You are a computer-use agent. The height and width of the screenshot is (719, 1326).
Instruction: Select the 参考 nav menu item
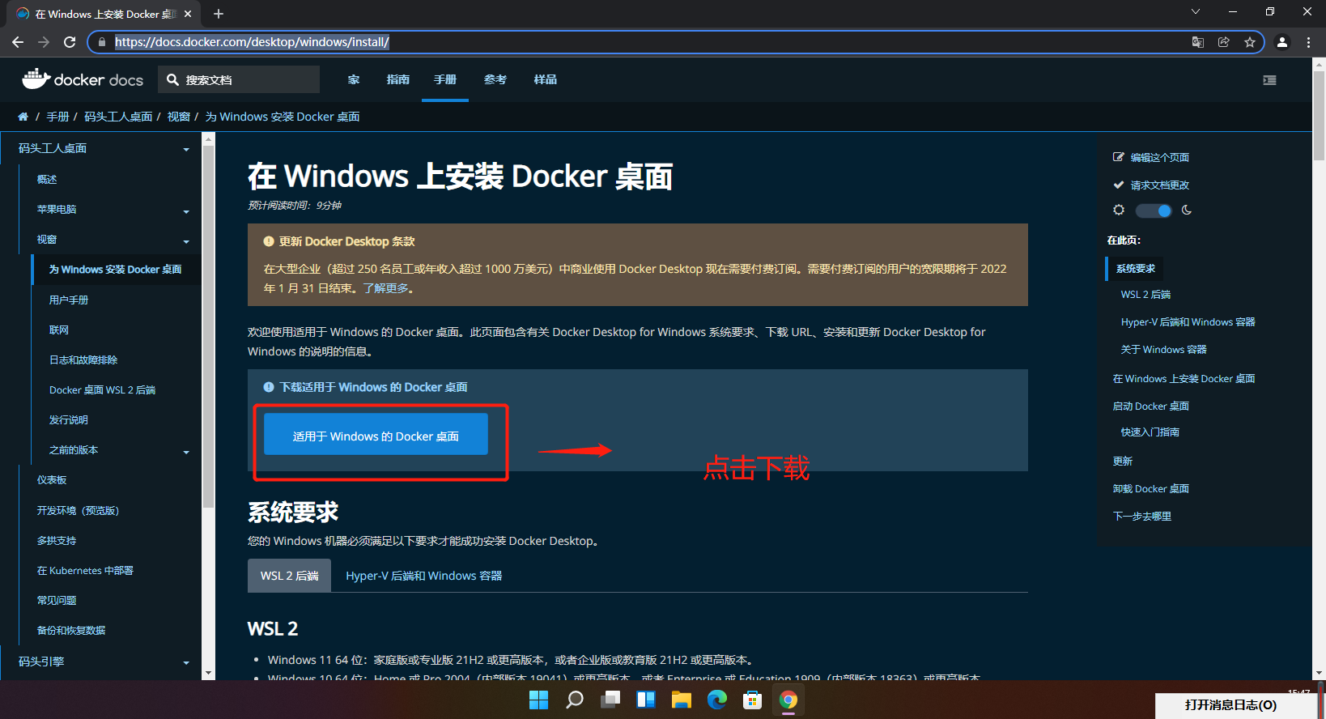pos(495,79)
